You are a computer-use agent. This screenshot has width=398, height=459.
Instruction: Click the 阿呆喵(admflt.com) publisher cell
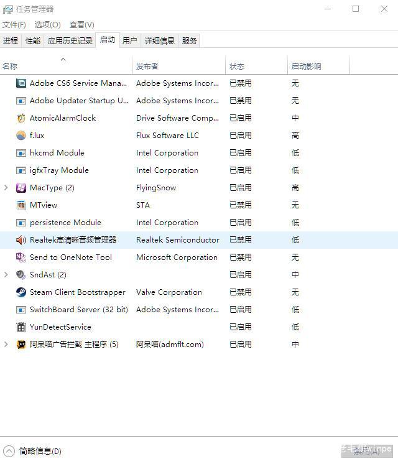click(170, 345)
